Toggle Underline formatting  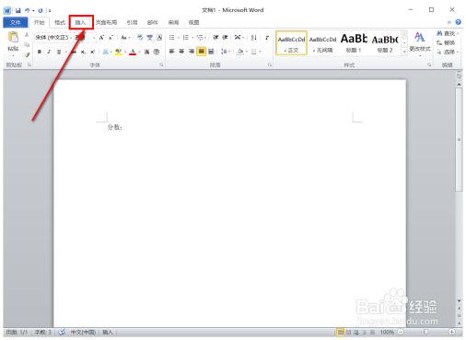[x=58, y=52]
